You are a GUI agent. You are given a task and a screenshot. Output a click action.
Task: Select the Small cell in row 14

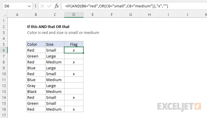point(55,97)
